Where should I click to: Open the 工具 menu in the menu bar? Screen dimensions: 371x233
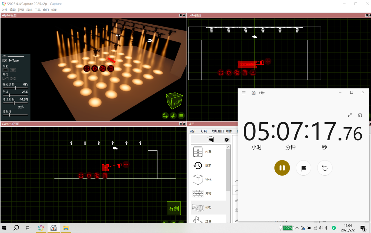coord(38,10)
